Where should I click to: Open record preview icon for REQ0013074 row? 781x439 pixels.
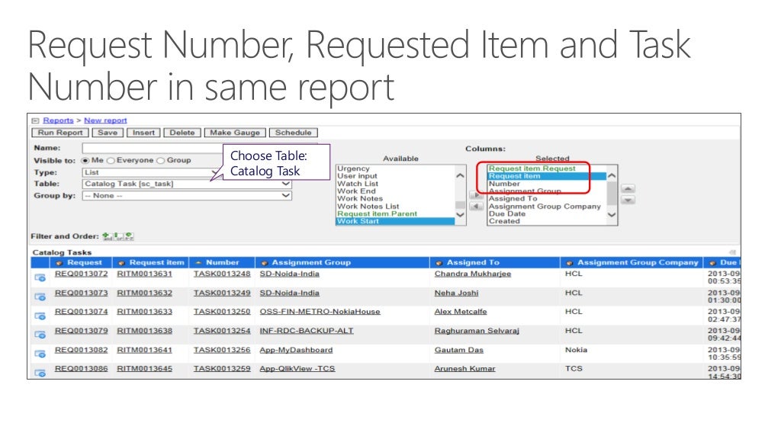click(40, 316)
